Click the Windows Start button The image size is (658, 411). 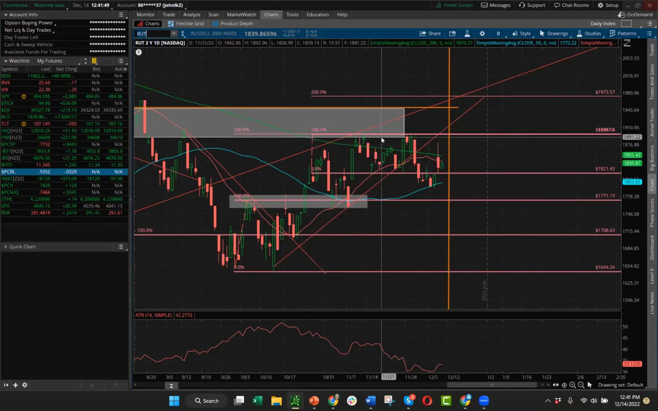[174, 400]
